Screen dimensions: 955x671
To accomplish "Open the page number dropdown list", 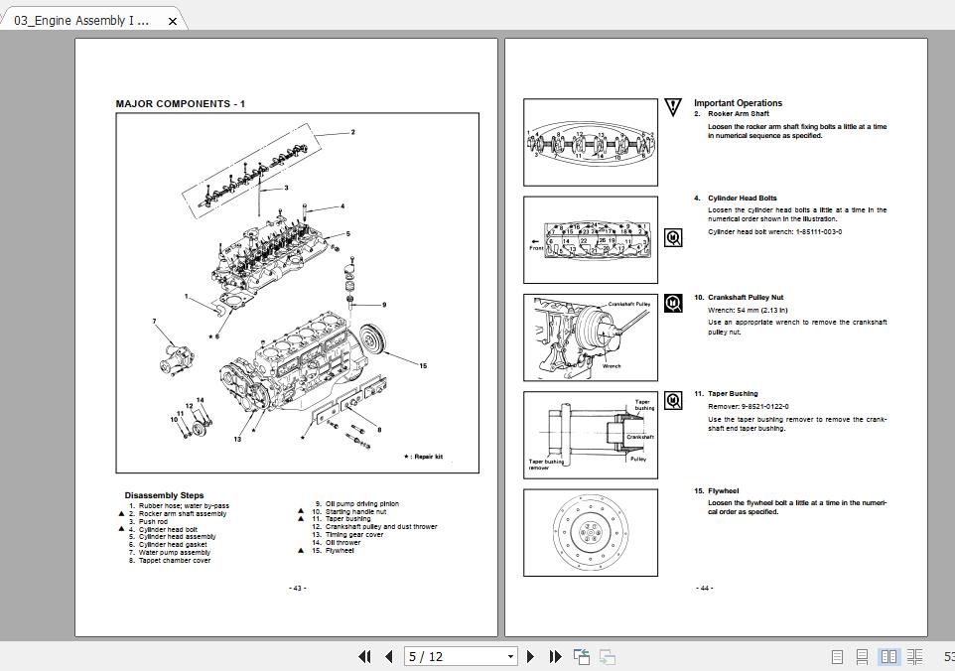I will tap(509, 656).
